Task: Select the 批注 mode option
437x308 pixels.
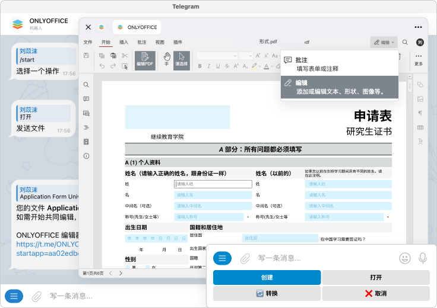Action: pyautogui.click(x=340, y=64)
